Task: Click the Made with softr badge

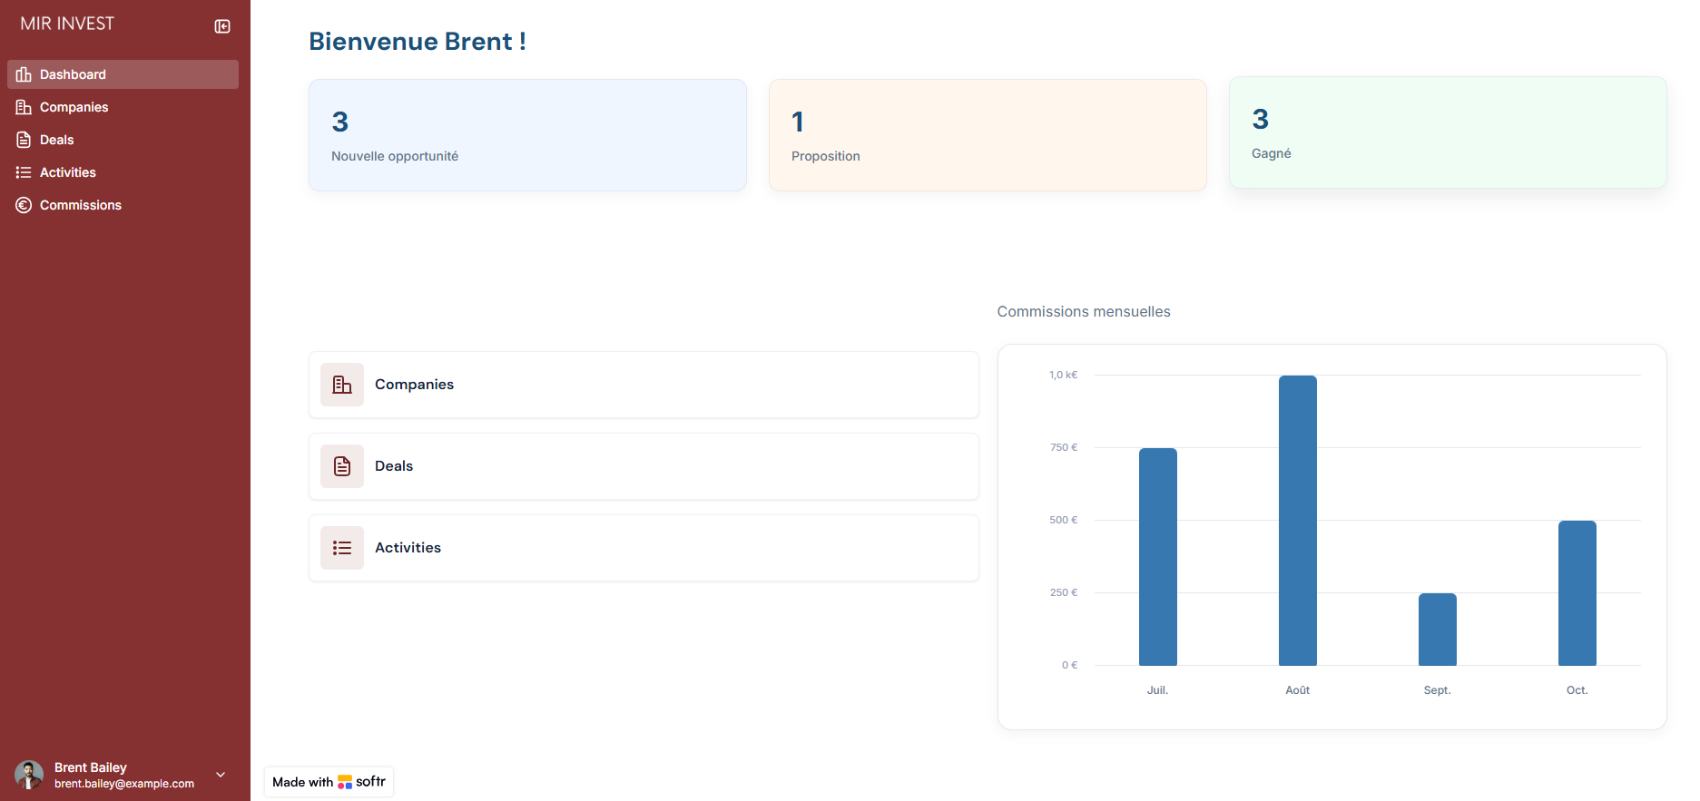Action: tap(329, 782)
